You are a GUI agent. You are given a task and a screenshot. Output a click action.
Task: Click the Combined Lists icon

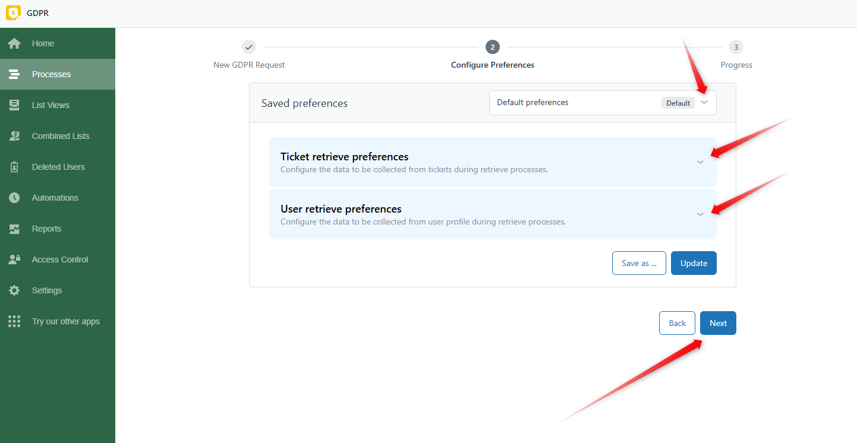pyautogui.click(x=14, y=136)
